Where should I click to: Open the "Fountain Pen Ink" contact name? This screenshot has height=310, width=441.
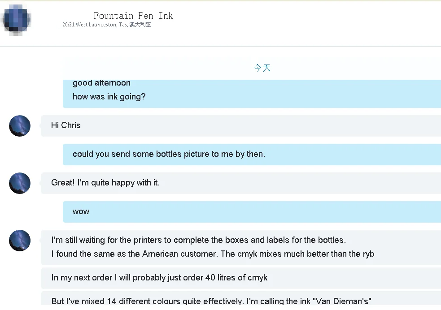coord(133,16)
